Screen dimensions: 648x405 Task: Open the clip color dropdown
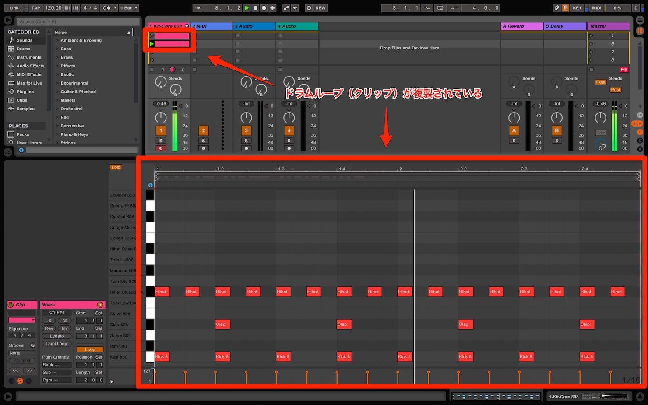[x=22, y=320]
